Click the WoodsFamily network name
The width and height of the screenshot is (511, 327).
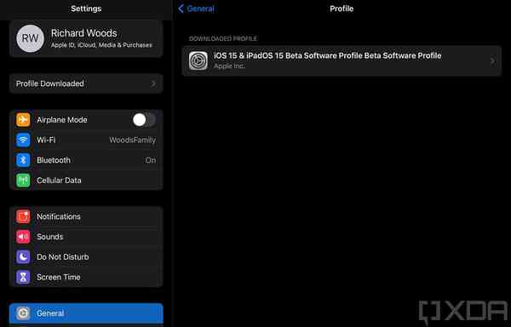132,140
